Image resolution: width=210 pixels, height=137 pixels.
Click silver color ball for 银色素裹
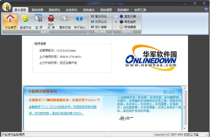(x=121, y=27)
